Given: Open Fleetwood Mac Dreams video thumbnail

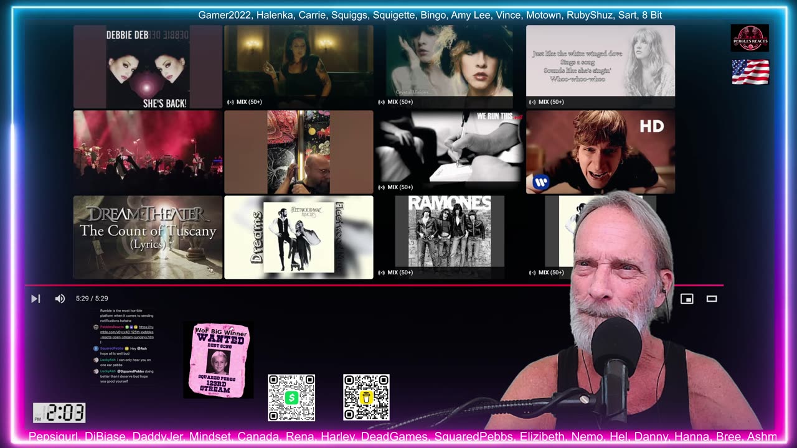Looking at the screenshot, I should (x=299, y=237).
